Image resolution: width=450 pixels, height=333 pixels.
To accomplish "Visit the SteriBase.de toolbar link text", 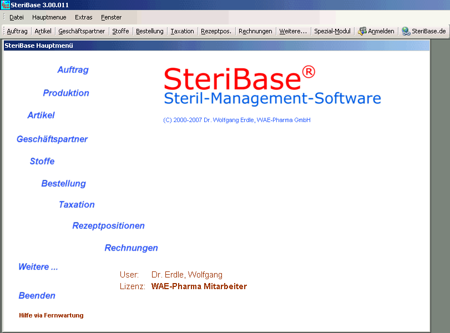I will click(429, 31).
